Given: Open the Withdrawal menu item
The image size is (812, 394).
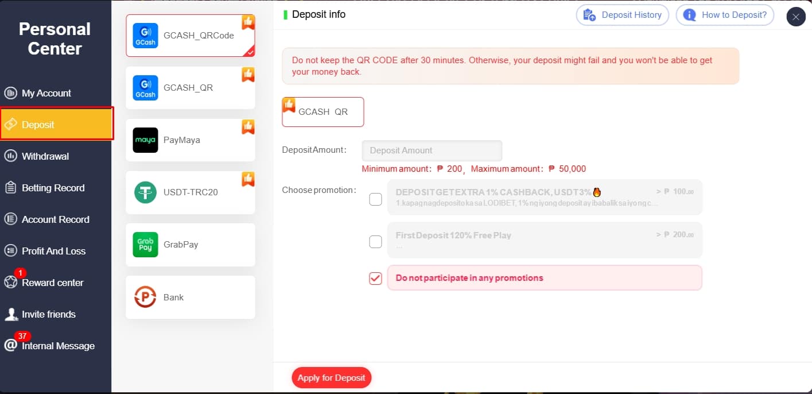Looking at the screenshot, I should (x=45, y=156).
